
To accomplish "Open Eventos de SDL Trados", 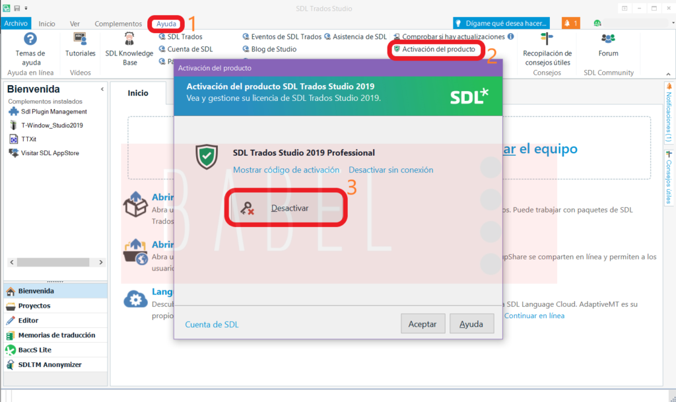I will coord(282,36).
